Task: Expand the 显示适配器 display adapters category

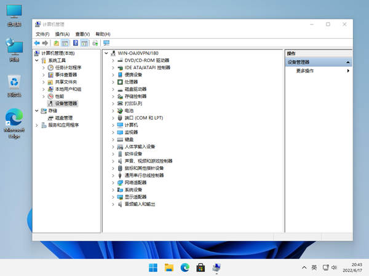Action: click(113, 197)
